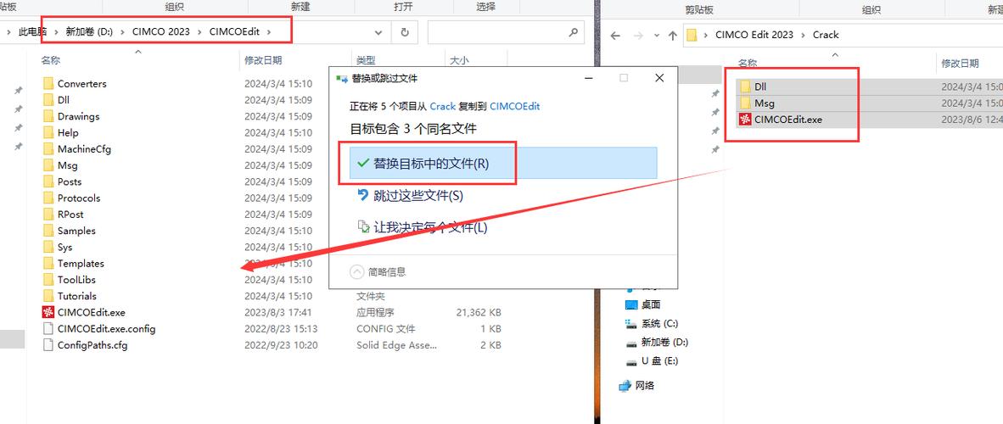Select the Dll folder in CIMCOEdit window

coord(64,100)
